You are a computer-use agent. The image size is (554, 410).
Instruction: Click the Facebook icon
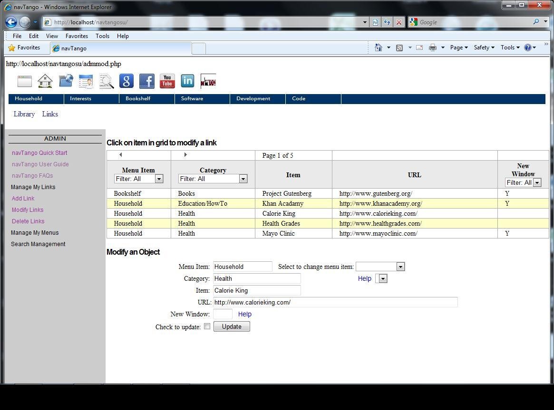pos(146,81)
